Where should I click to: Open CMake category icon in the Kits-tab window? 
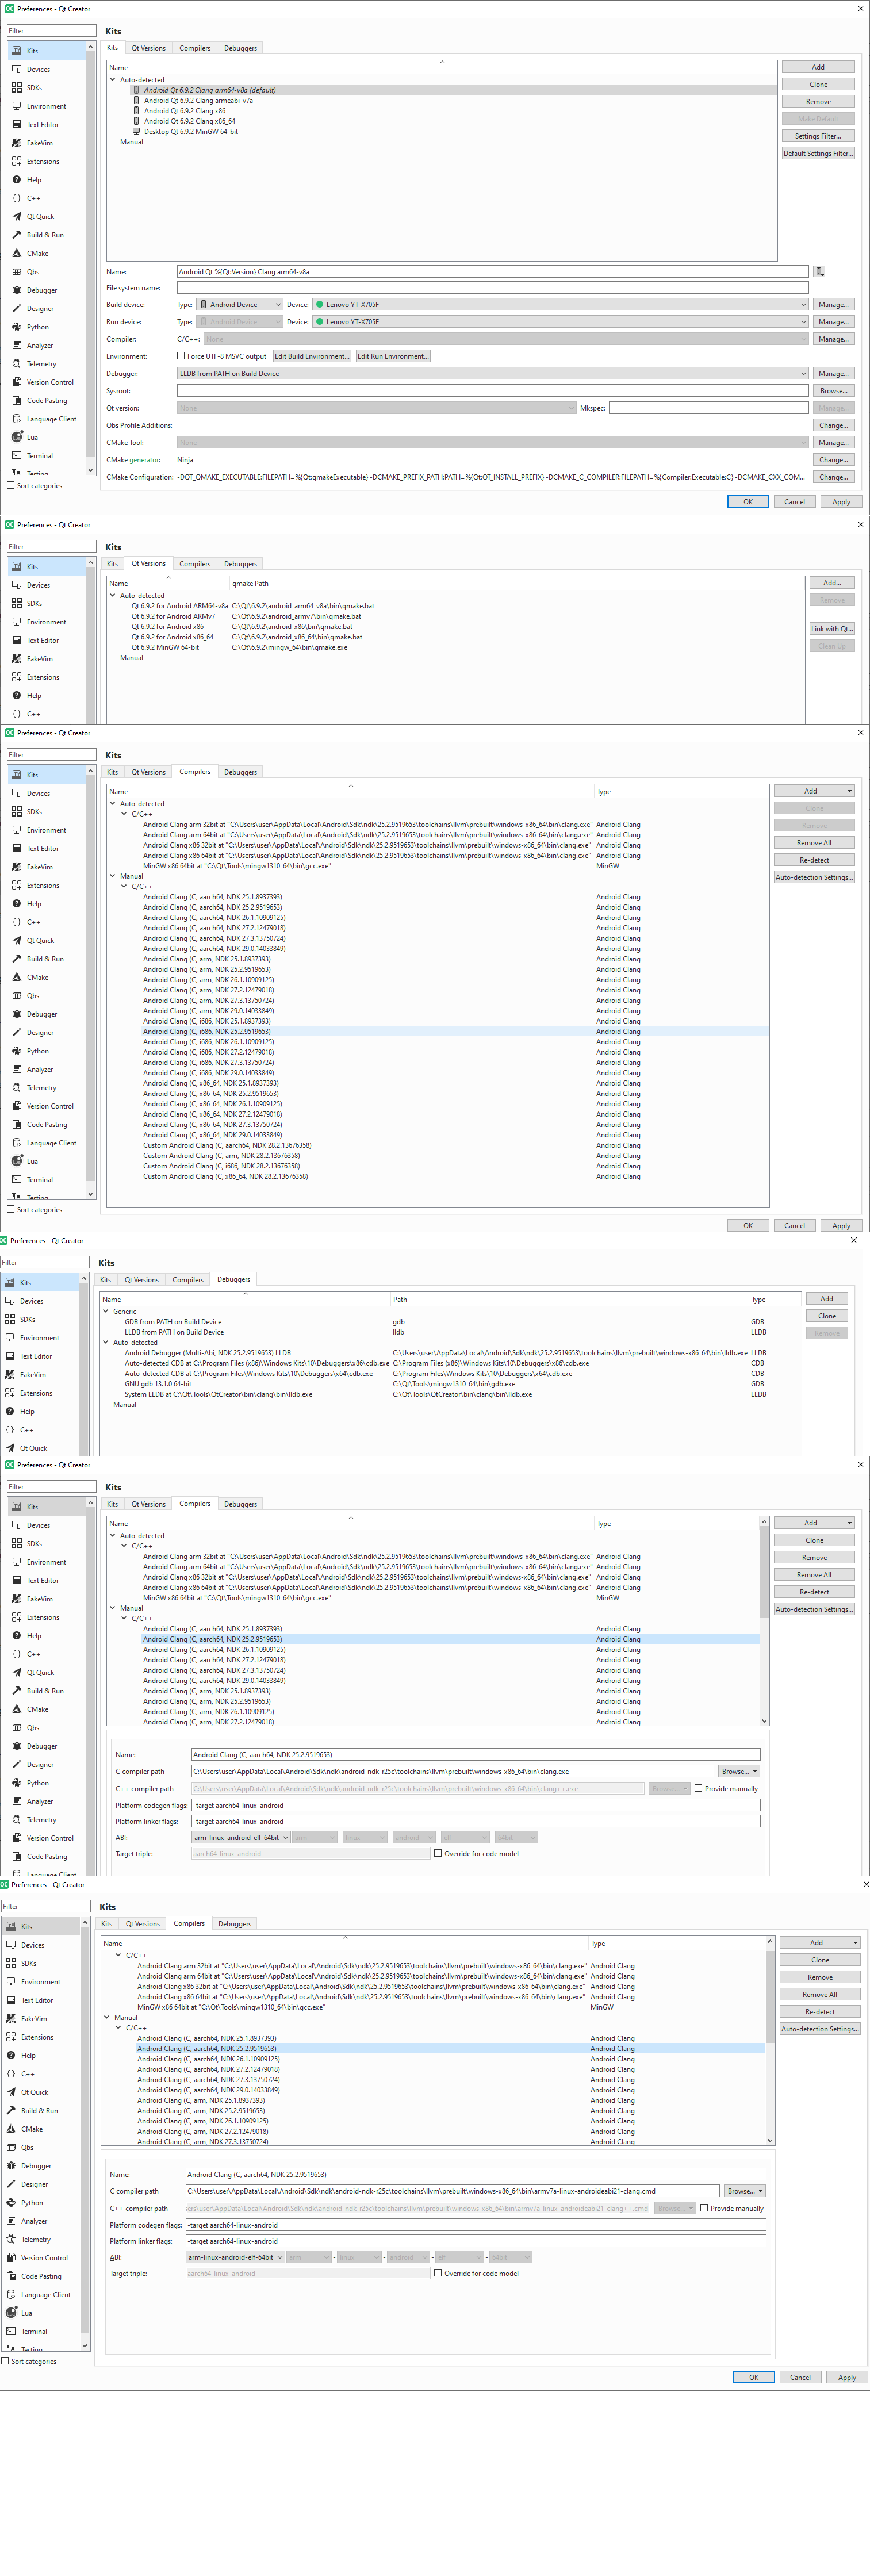pos(17,253)
